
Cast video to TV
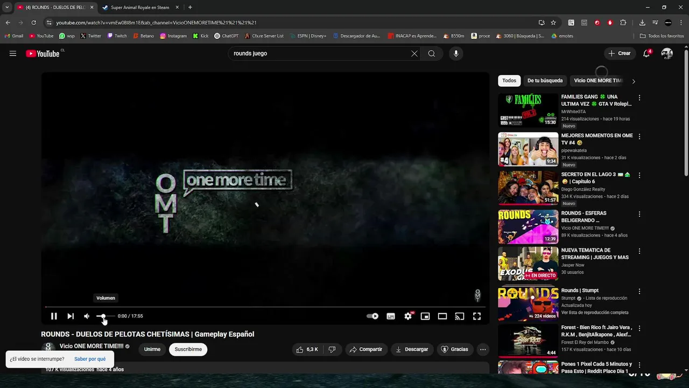click(460, 316)
